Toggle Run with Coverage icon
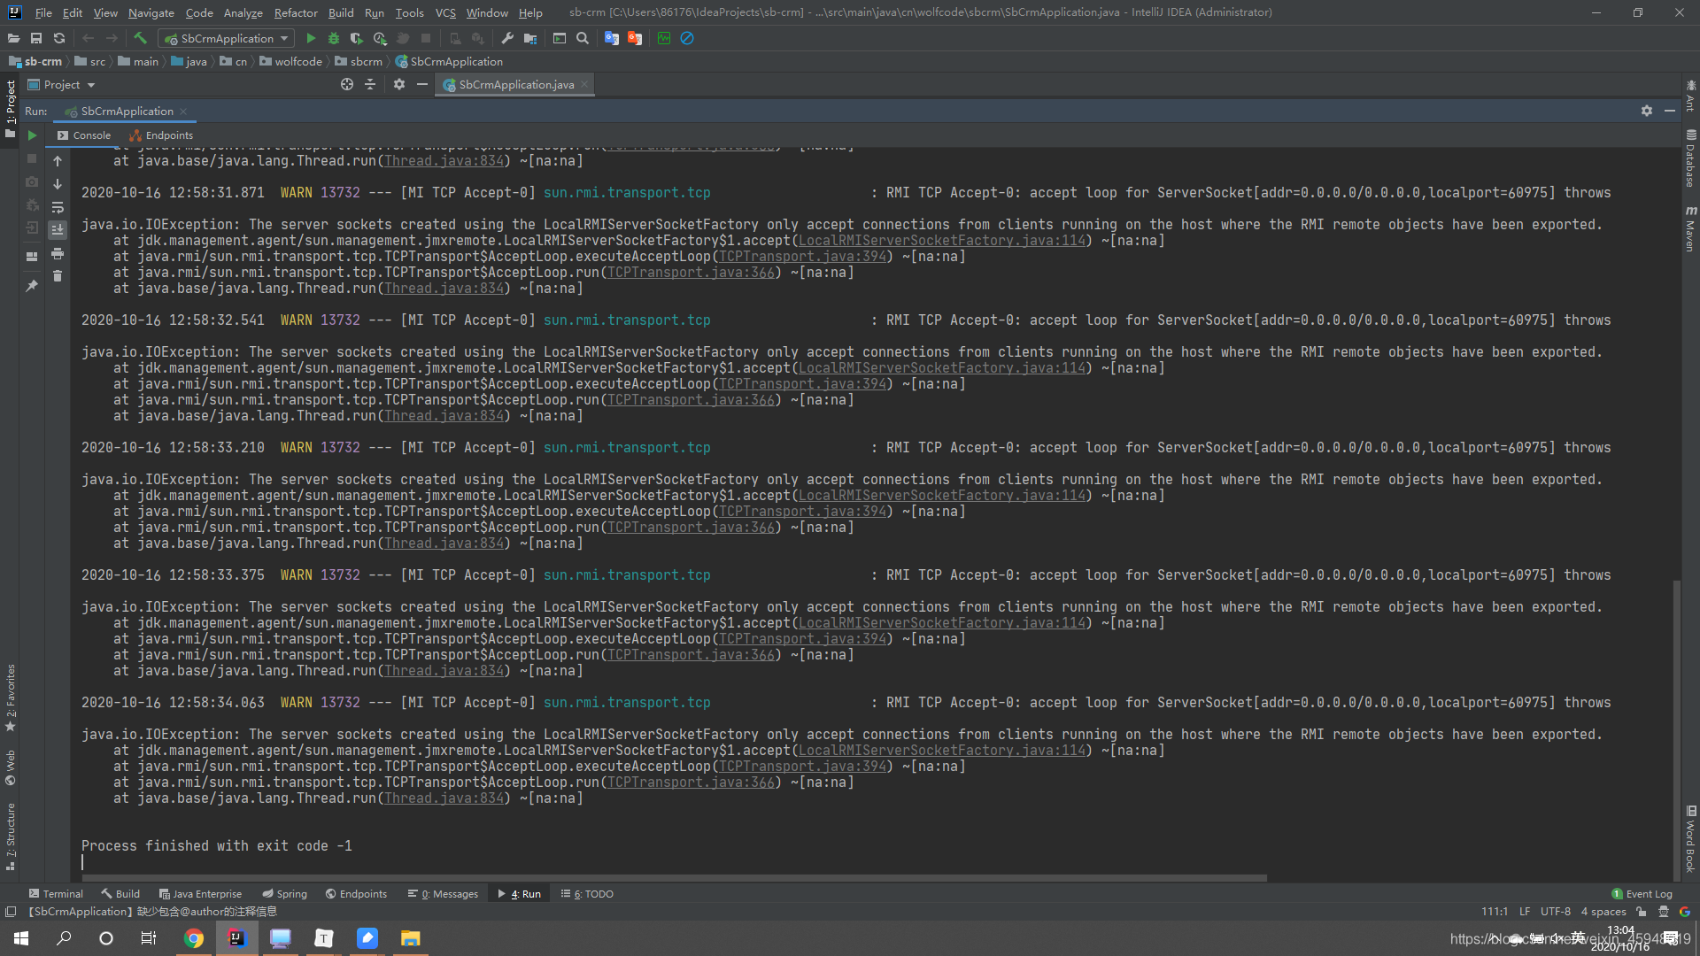This screenshot has height=956, width=1700. coord(357,38)
